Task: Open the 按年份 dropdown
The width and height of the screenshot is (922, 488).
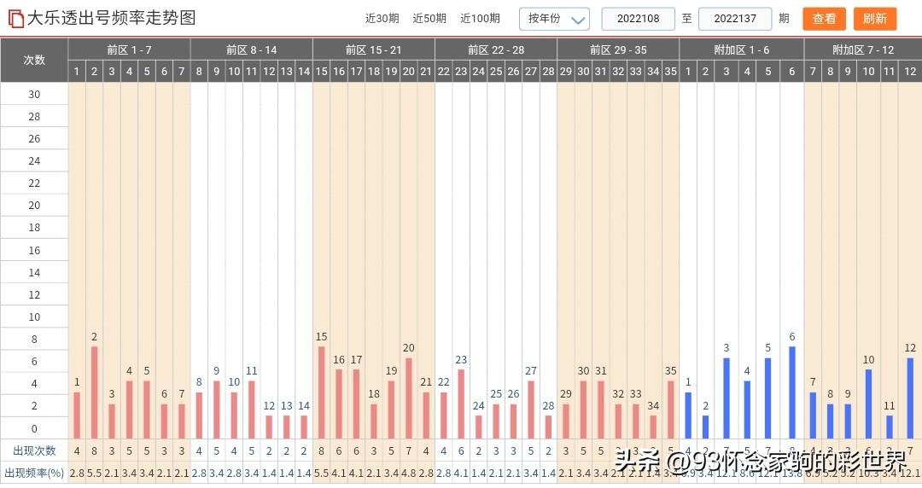Action: pyautogui.click(x=554, y=19)
